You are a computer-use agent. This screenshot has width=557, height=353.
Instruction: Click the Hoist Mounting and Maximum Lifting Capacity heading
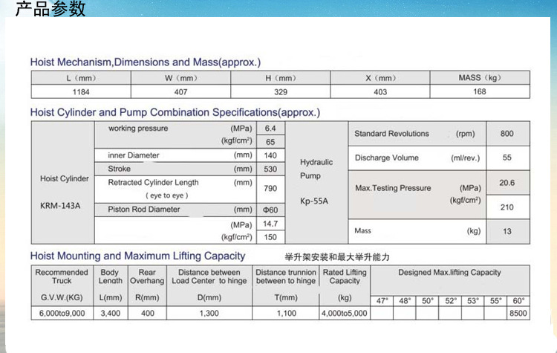pos(137,256)
